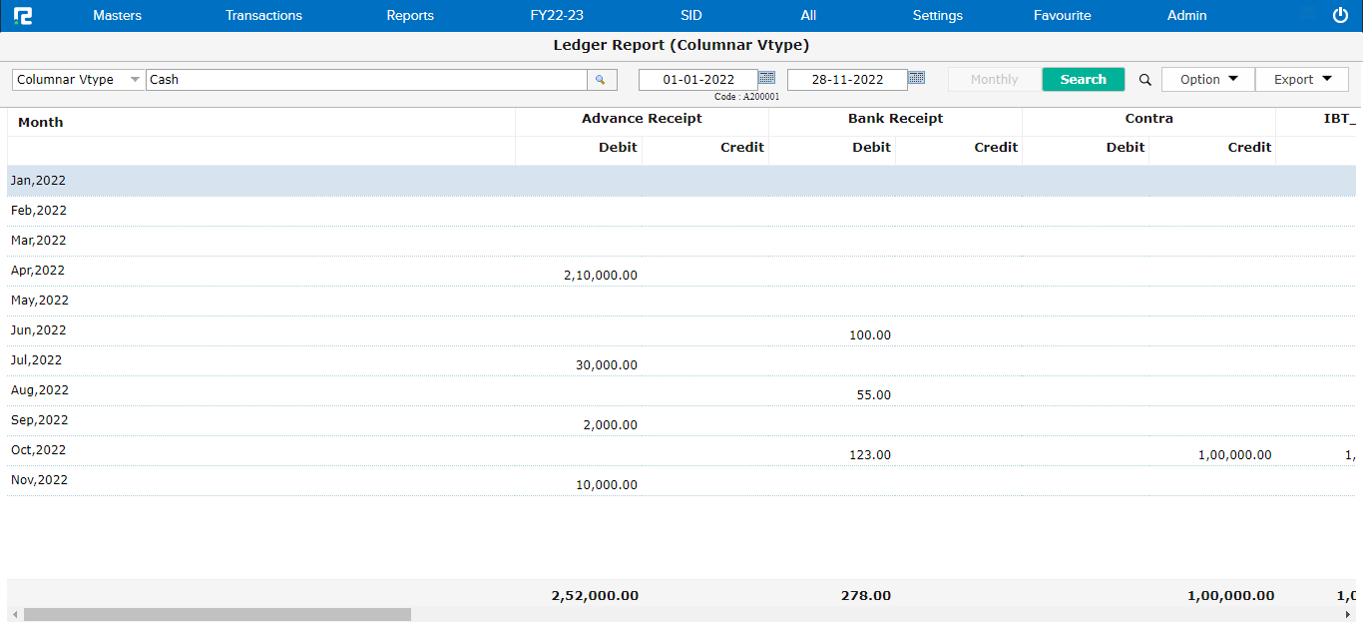Image resolution: width=1363 pixels, height=622 pixels.
Task: Click the power logout icon
Action: pos(1340,16)
